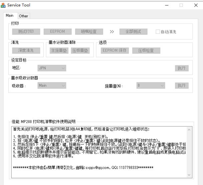Click the Service Tool app icon in title bar
Viewport: 203px width, 185px height.
(3, 5)
